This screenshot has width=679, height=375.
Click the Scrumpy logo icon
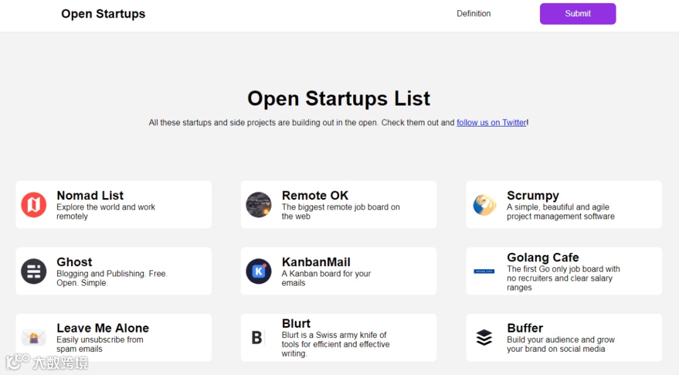[x=484, y=204]
